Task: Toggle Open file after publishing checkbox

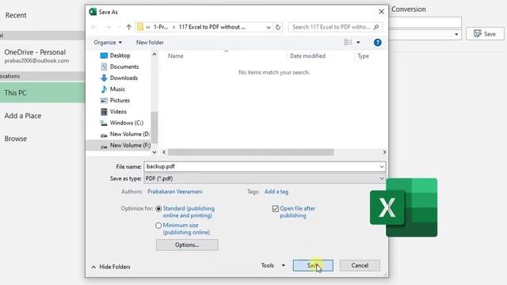Action: (275, 209)
